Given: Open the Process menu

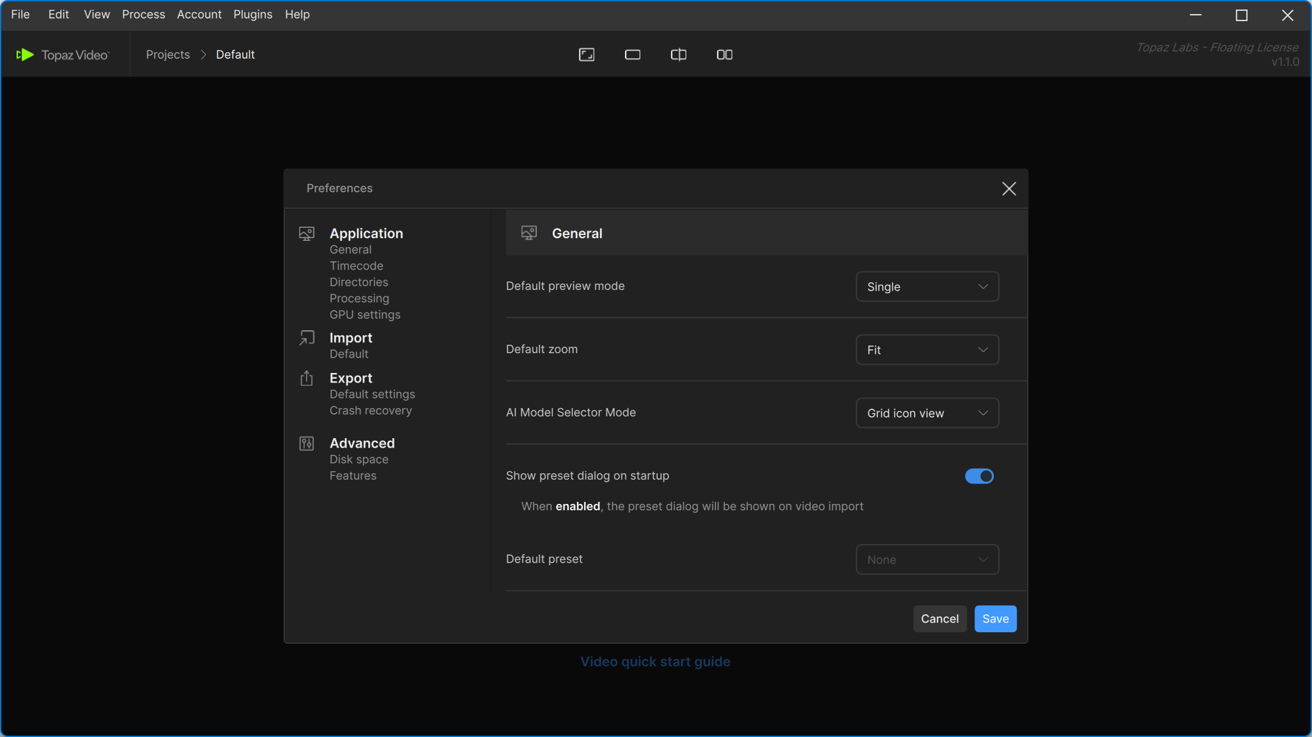Looking at the screenshot, I should click(143, 14).
